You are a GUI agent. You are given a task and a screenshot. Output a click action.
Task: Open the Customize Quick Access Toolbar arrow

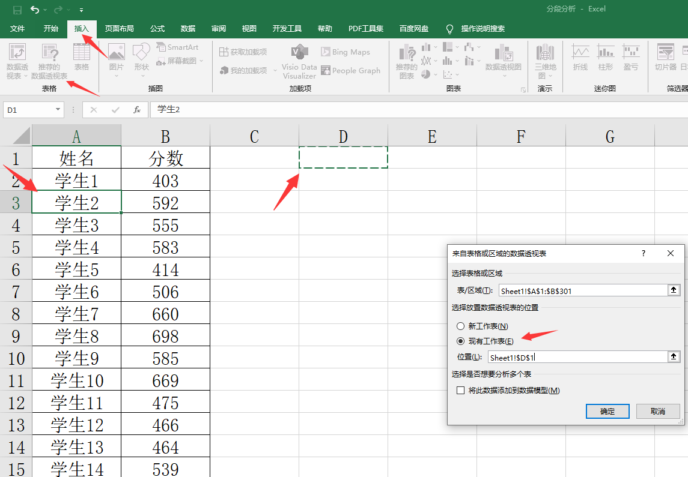[x=82, y=10]
